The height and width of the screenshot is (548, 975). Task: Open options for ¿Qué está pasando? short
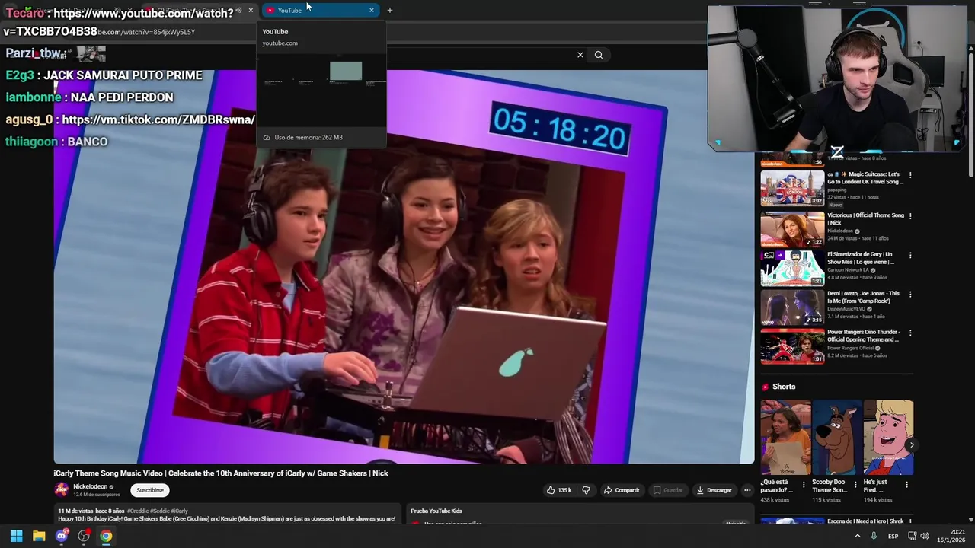pyautogui.click(x=804, y=484)
